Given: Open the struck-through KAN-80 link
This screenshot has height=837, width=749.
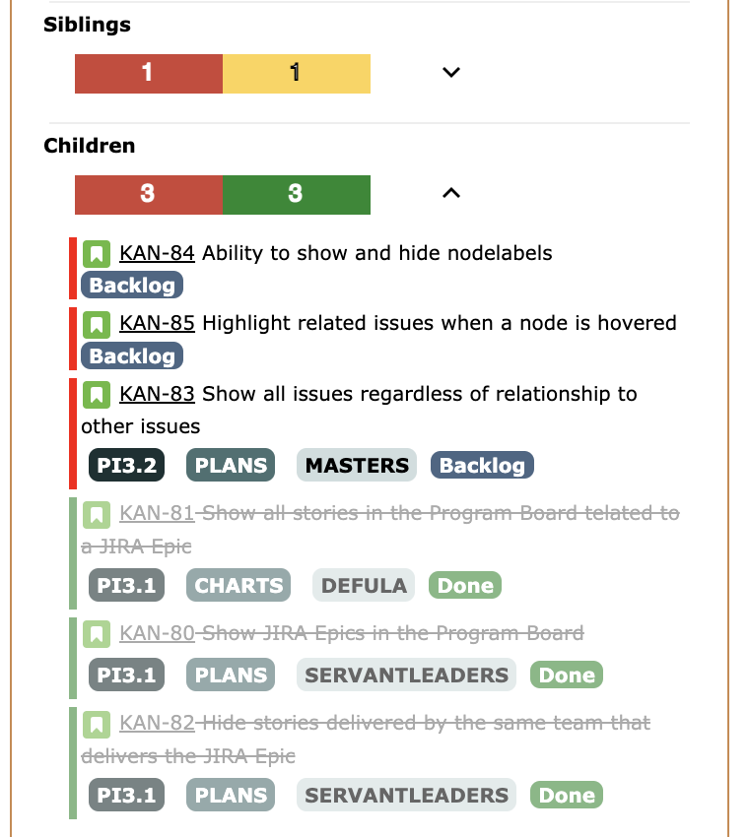Looking at the screenshot, I should [157, 633].
